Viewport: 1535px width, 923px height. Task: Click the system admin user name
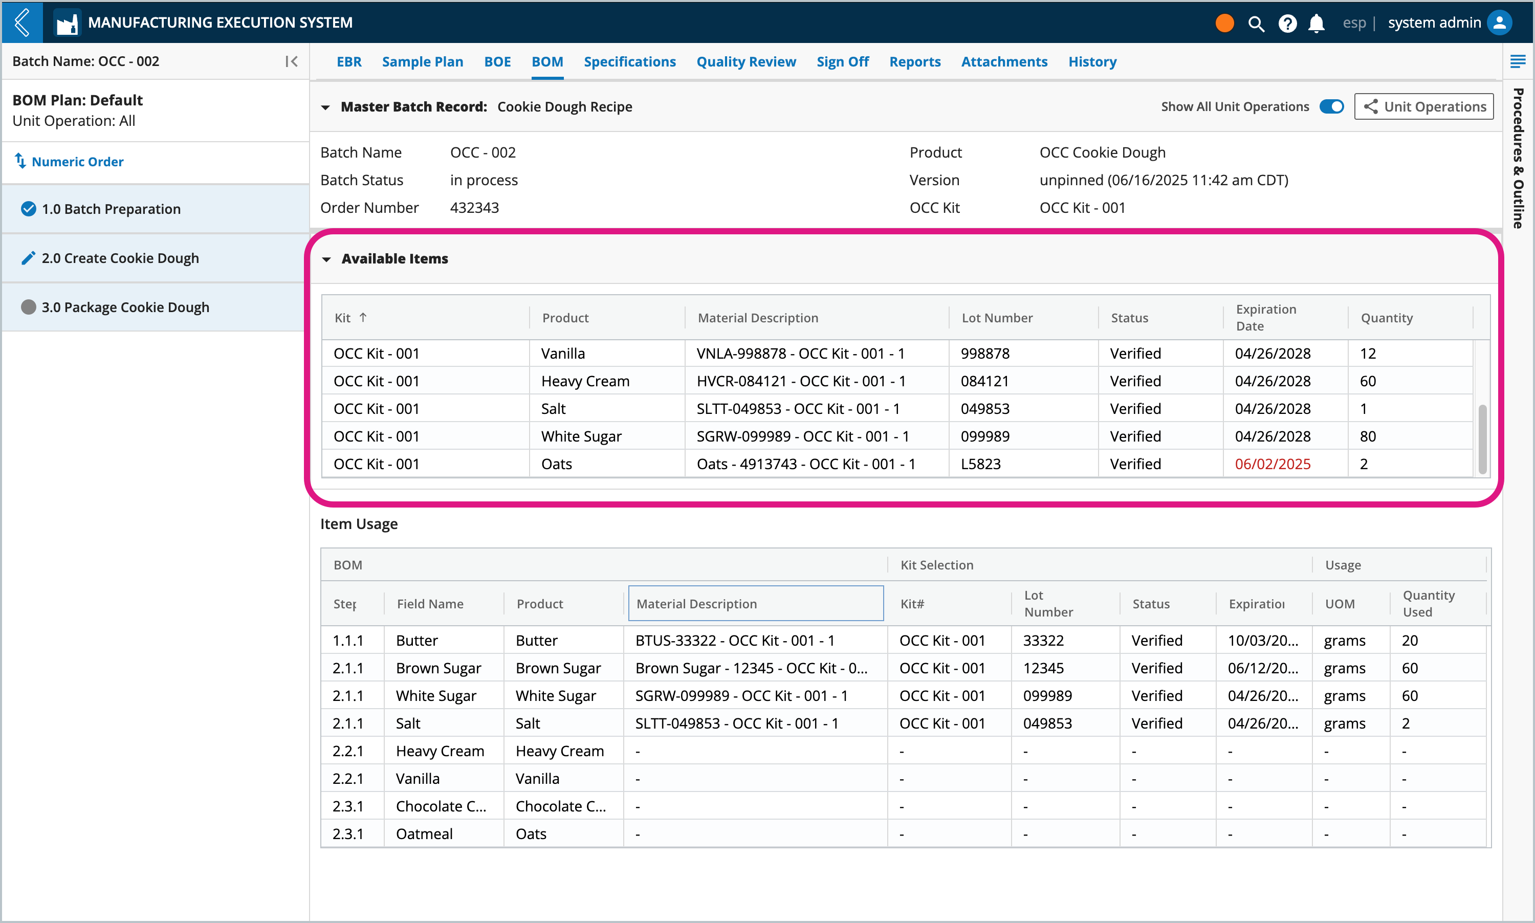click(x=1434, y=23)
